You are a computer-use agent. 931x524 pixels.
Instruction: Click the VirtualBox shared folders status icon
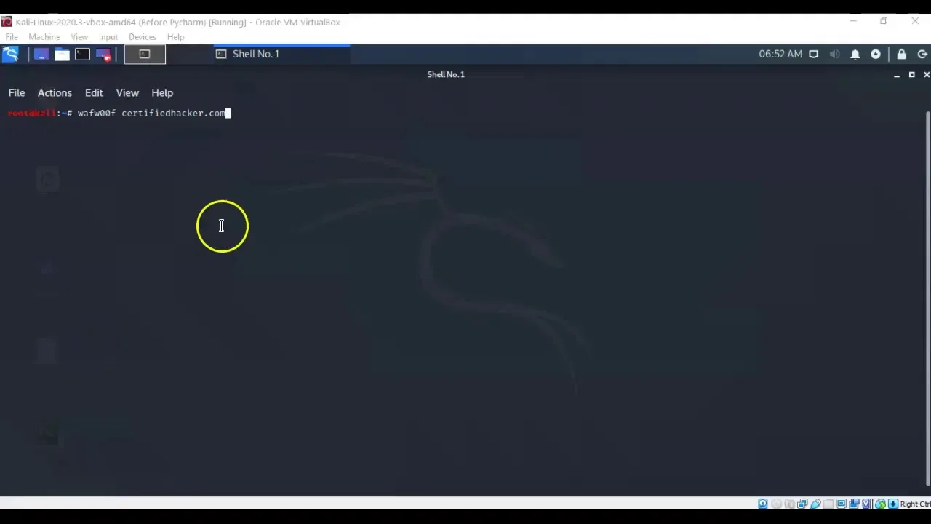(828, 504)
